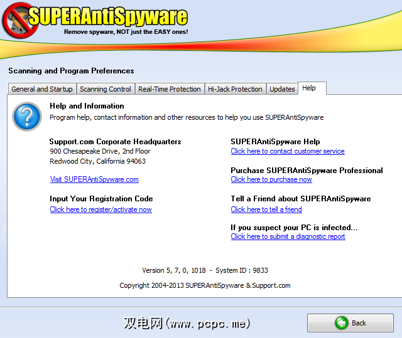Switch to the Scanning Control tab
Image resolution: width=402 pixels, height=338 pixels.
click(x=106, y=89)
